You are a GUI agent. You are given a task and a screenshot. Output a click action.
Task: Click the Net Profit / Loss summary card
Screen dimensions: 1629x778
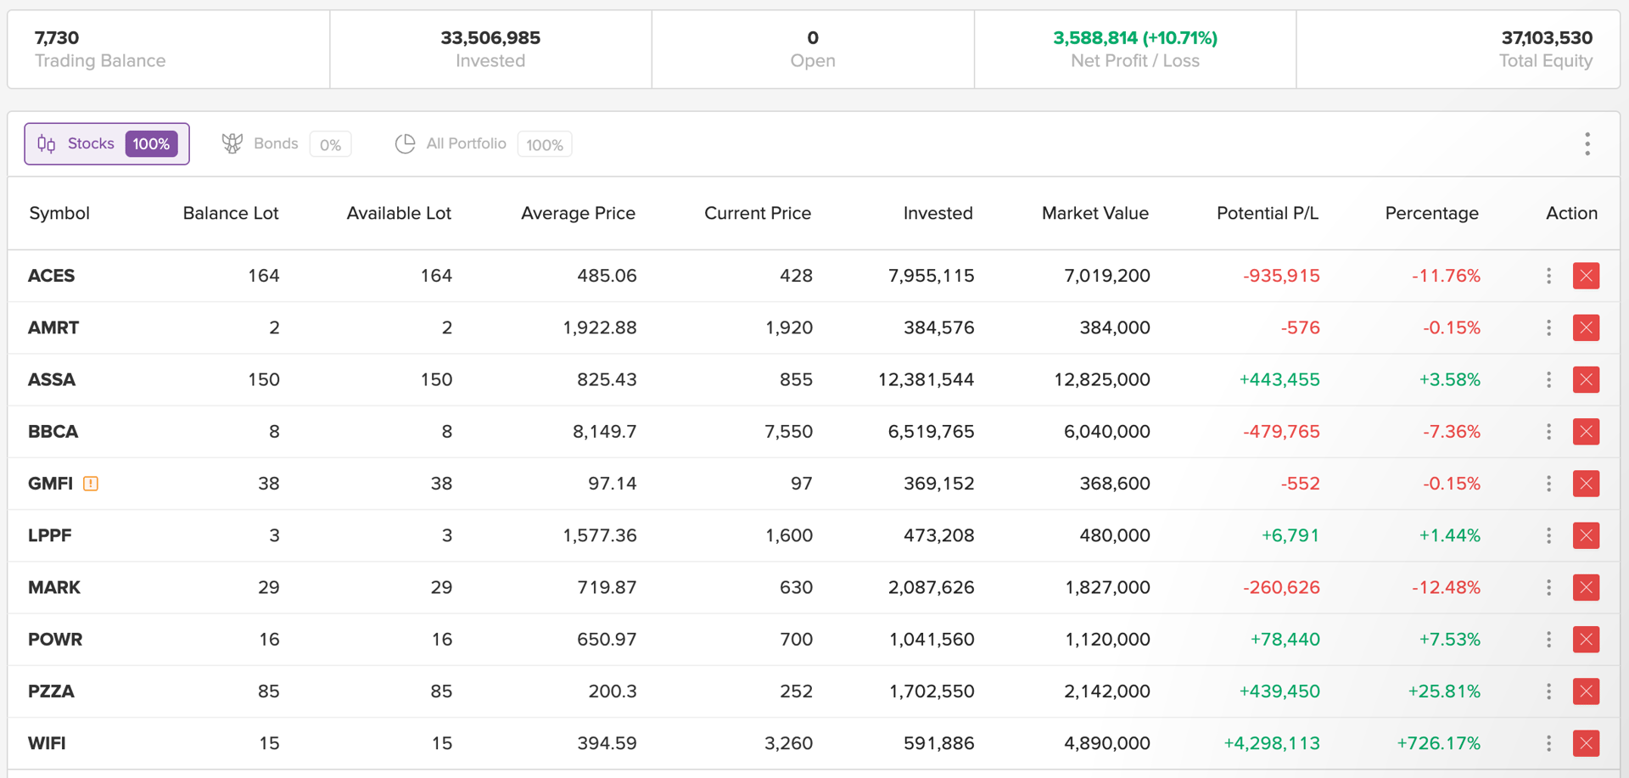coord(1135,49)
